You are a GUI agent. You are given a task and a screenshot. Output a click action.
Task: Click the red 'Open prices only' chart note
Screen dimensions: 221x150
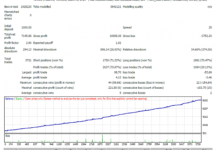(86, 99)
